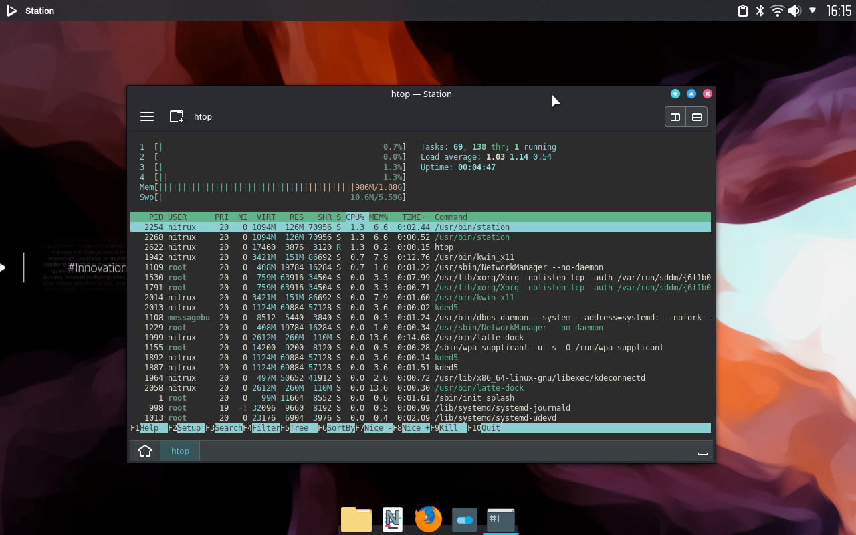This screenshot has height=535, width=856.
Task: Click the Bluetooth icon in the system tray
Action: (x=759, y=10)
